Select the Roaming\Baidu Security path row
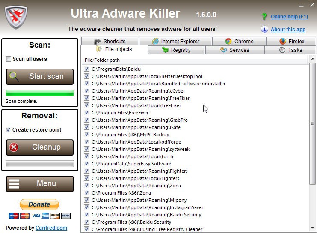Viewport: 317px width, 234px height. click(x=146, y=215)
